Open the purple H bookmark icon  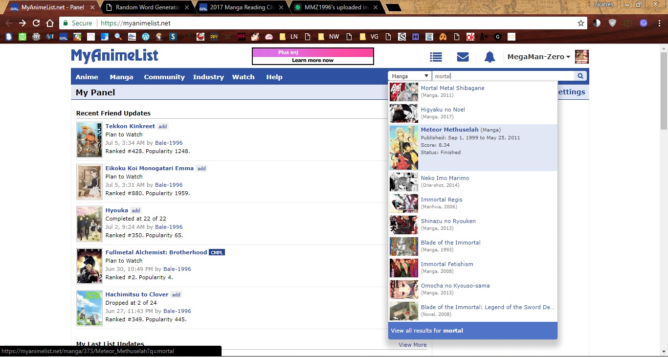coord(416,37)
